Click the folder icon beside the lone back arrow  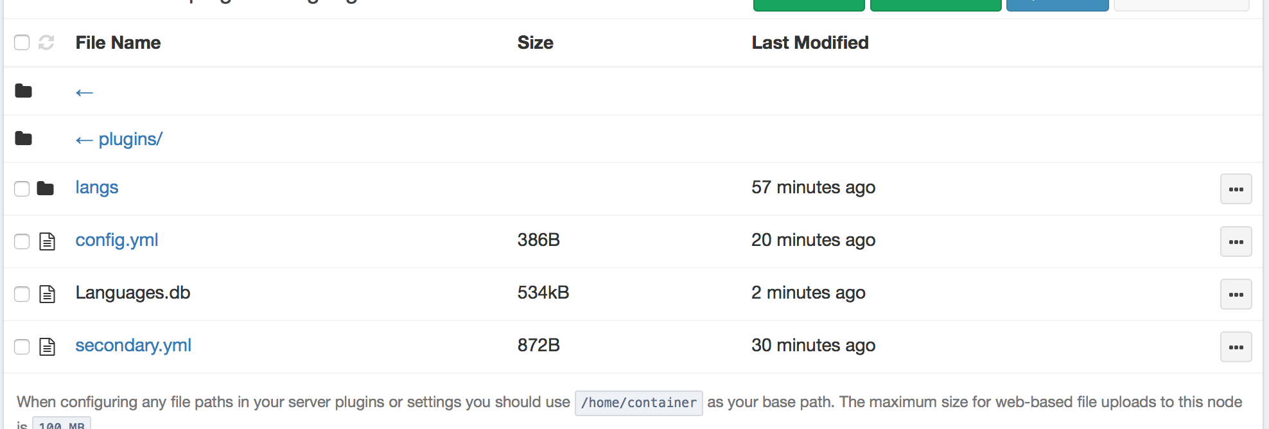(24, 91)
